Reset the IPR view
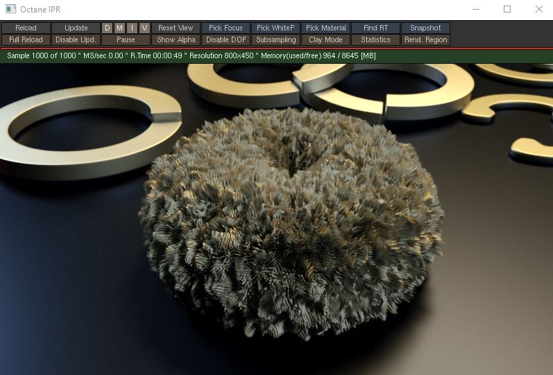Viewport: 553px width, 375px height. tap(176, 28)
